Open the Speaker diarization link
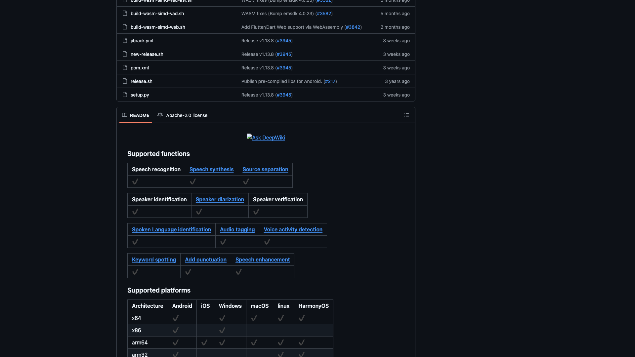This screenshot has width=635, height=357. (220, 199)
